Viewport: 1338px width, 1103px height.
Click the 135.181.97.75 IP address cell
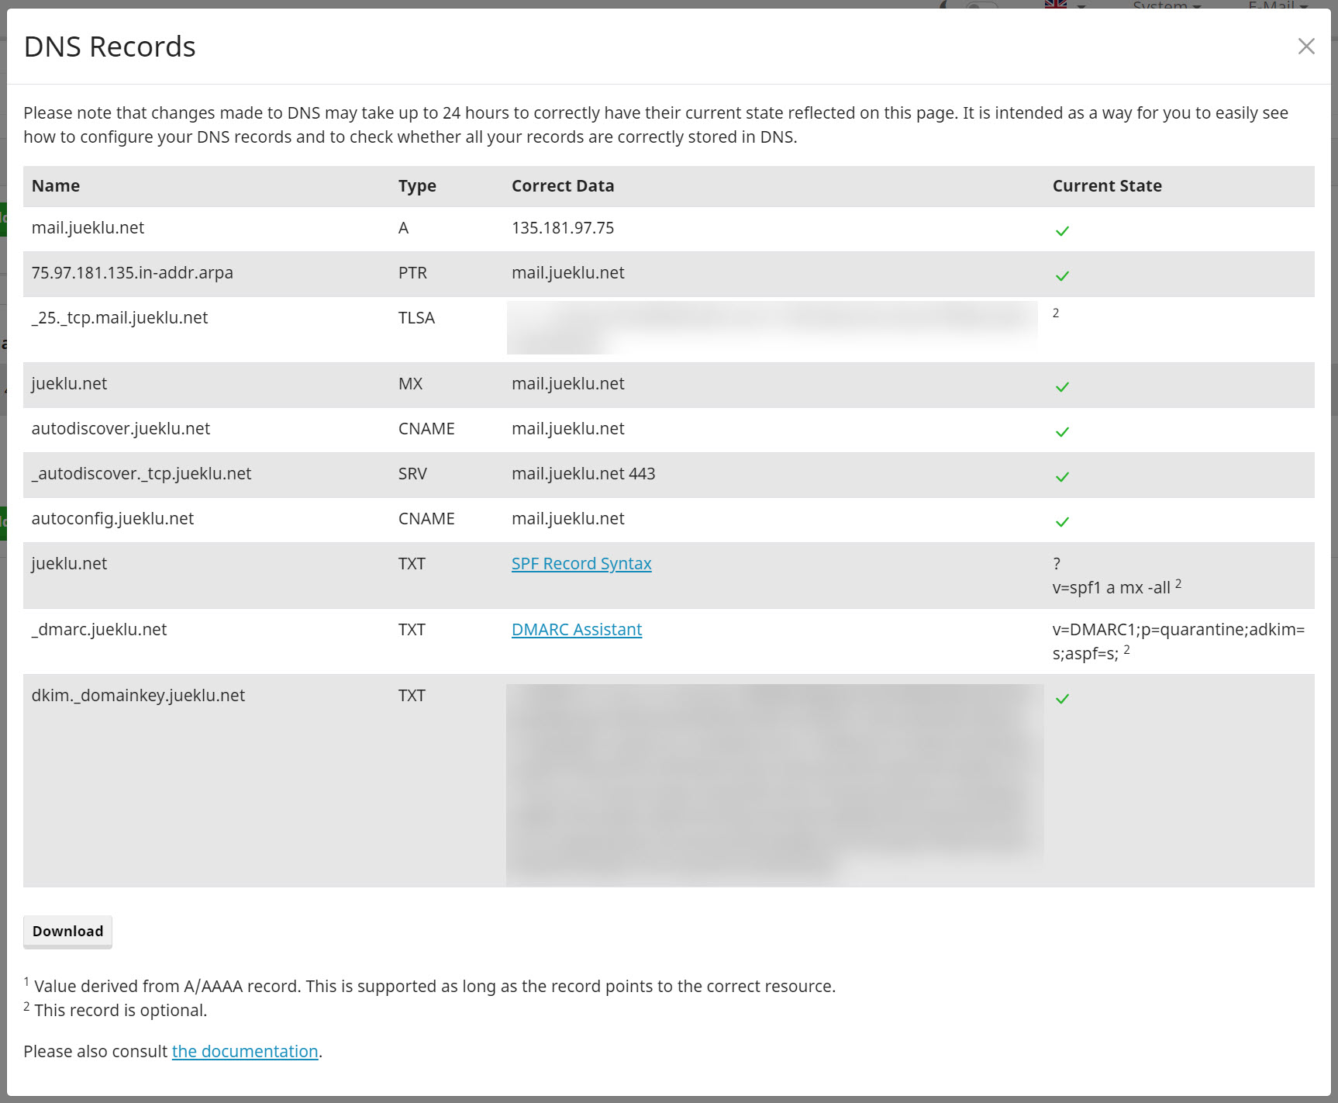[563, 228]
